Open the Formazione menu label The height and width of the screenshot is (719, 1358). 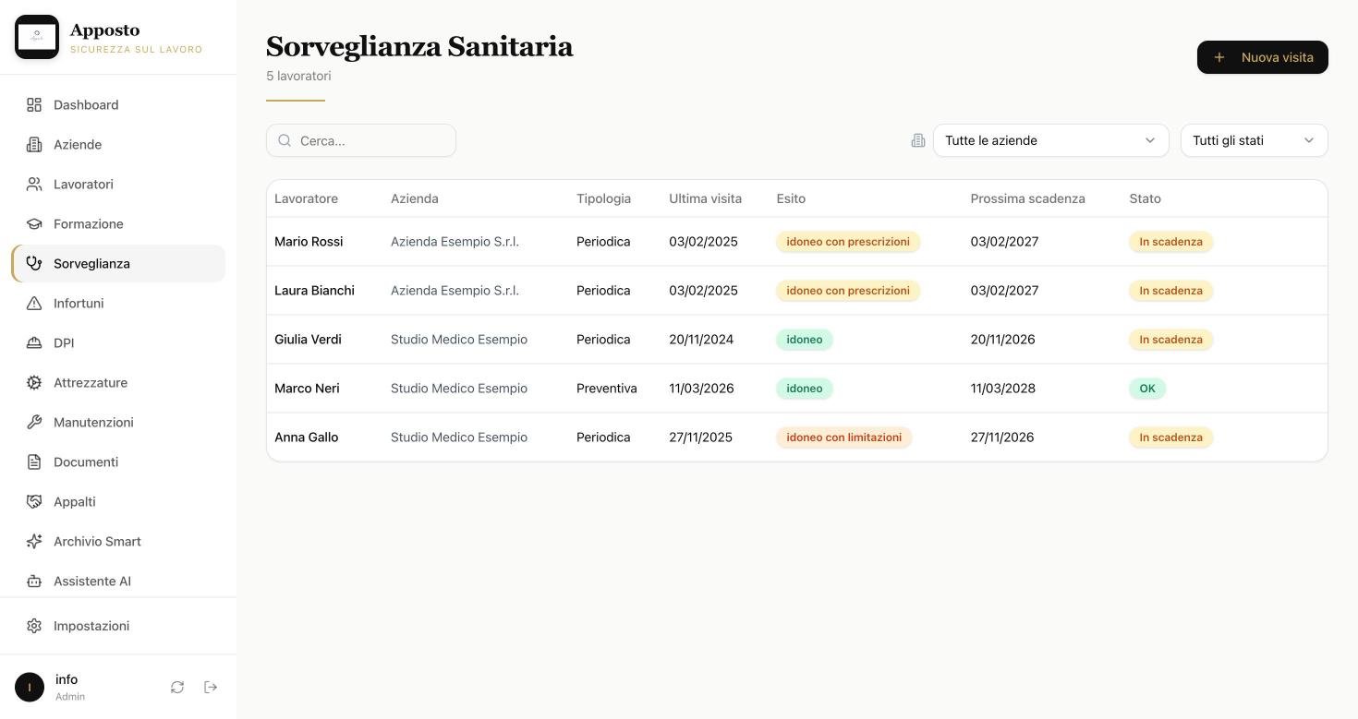click(x=89, y=224)
